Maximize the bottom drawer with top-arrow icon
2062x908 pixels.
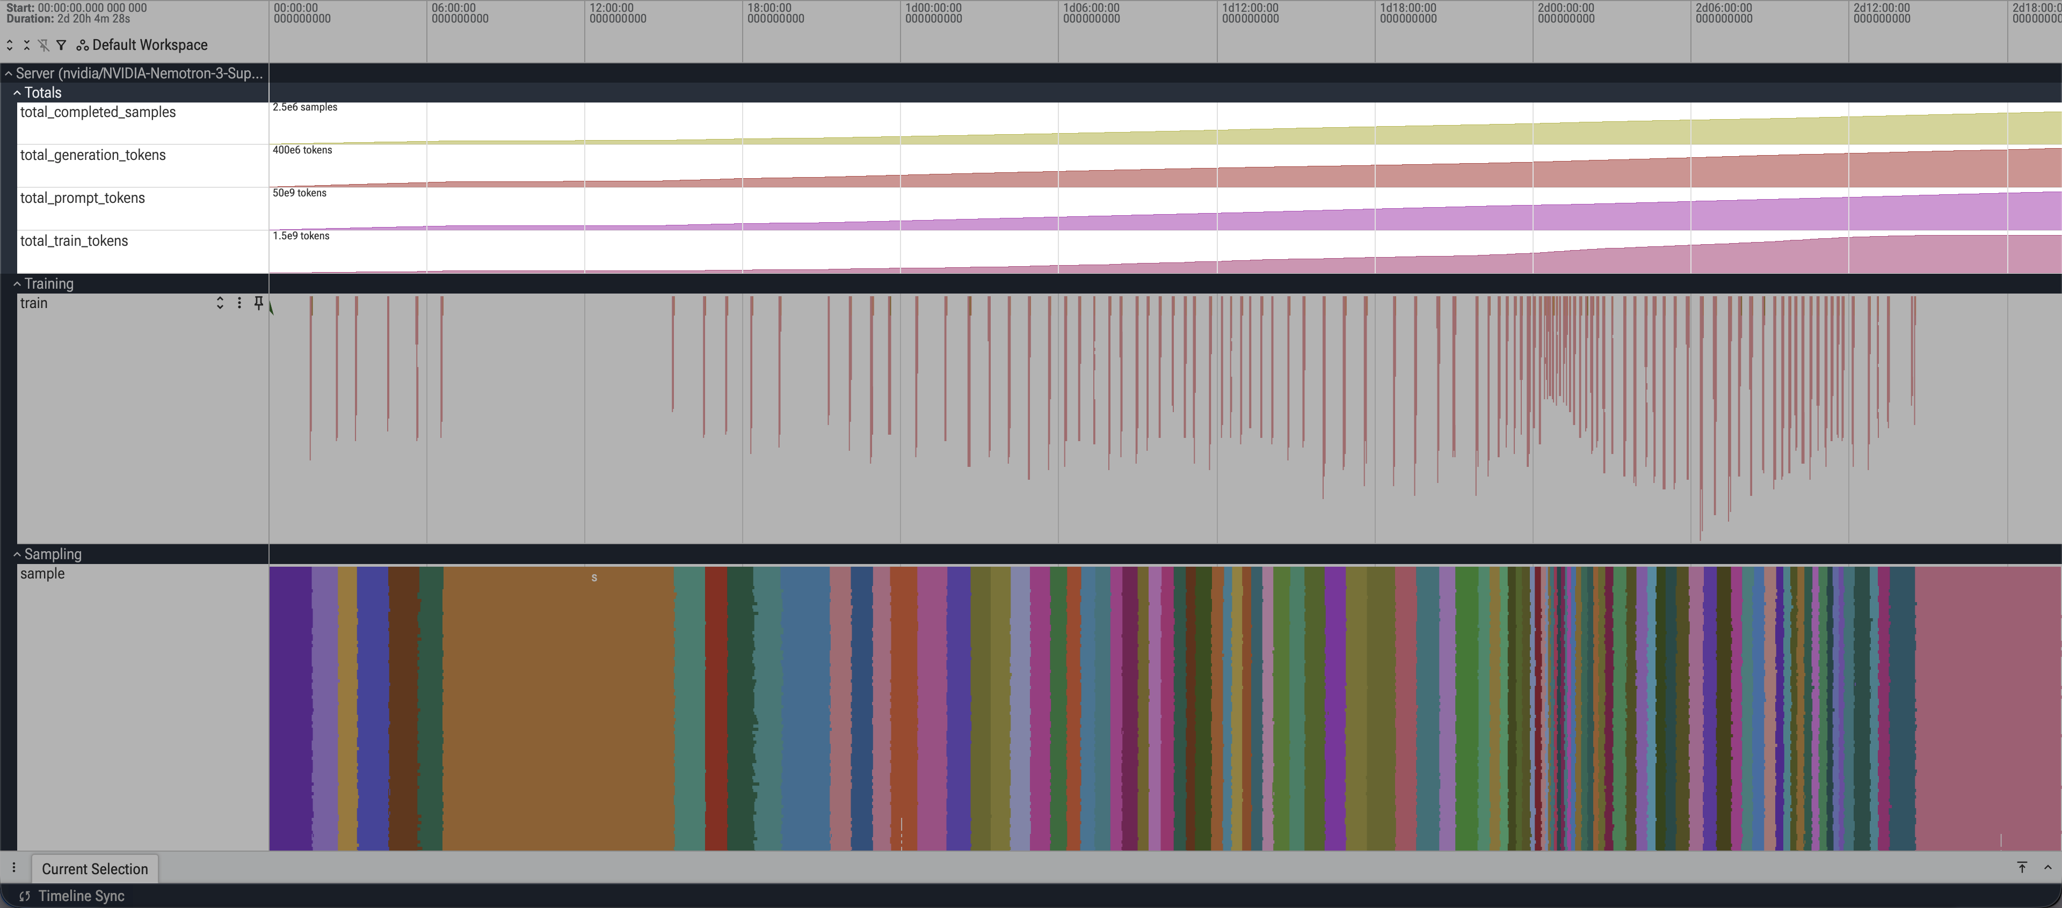(x=2022, y=868)
